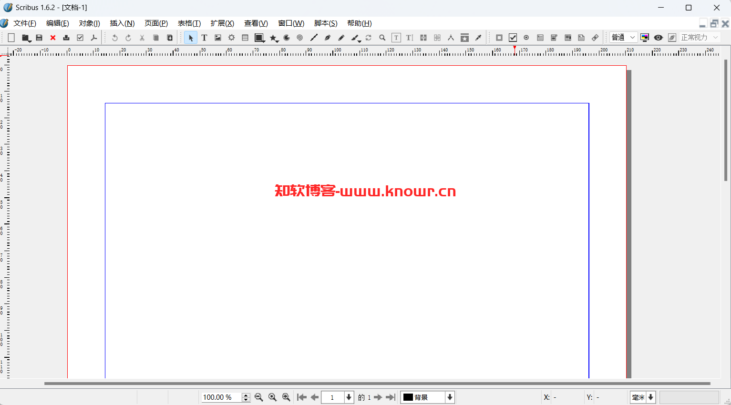This screenshot has width=731, height=405.
Task: Select the Freehand Line pencil tool
Action: (x=341, y=38)
